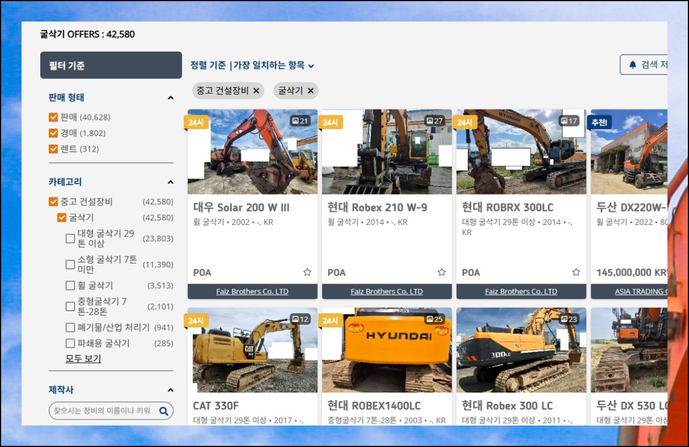The height and width of the screenshot is (447, 689).
Task: Click the bell icon on 검색 저장 button
Action: [633, 65]
